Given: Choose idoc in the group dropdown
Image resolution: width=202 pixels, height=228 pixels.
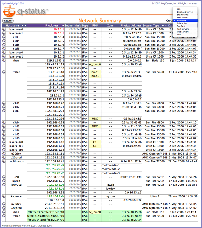Looking at the screenshot, I should (185, 34).
